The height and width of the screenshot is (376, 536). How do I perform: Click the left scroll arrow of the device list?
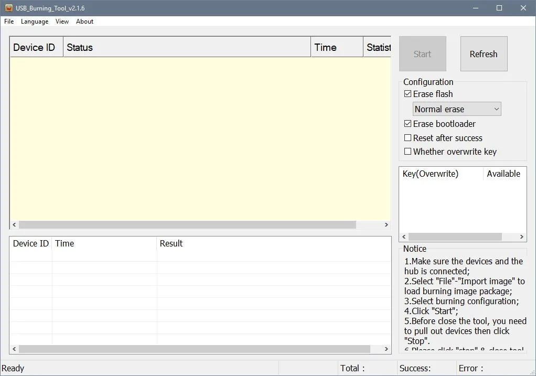pos(14,224)
